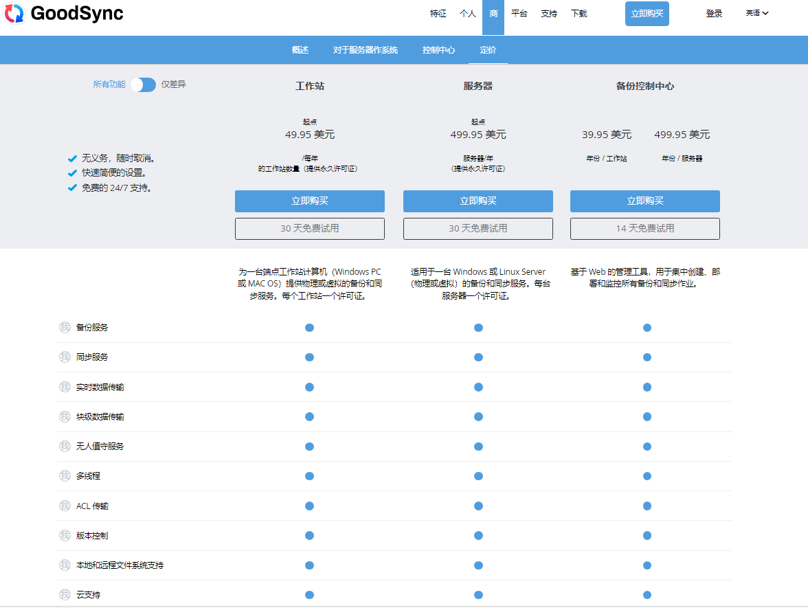
Task: Click 立即购买 under 工作站
Action: (310, 201)
